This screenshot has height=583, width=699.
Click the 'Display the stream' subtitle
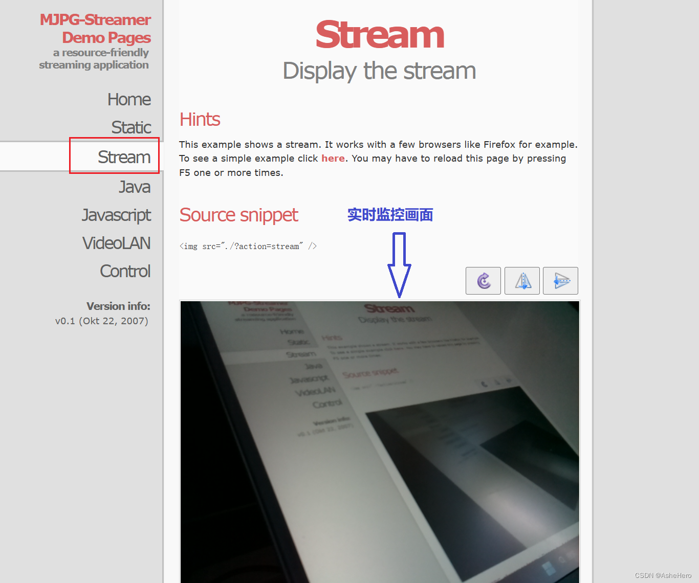pos(379,71)
